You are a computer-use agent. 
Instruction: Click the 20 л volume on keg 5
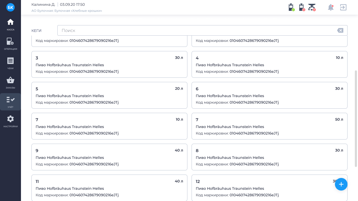[179, 88]
